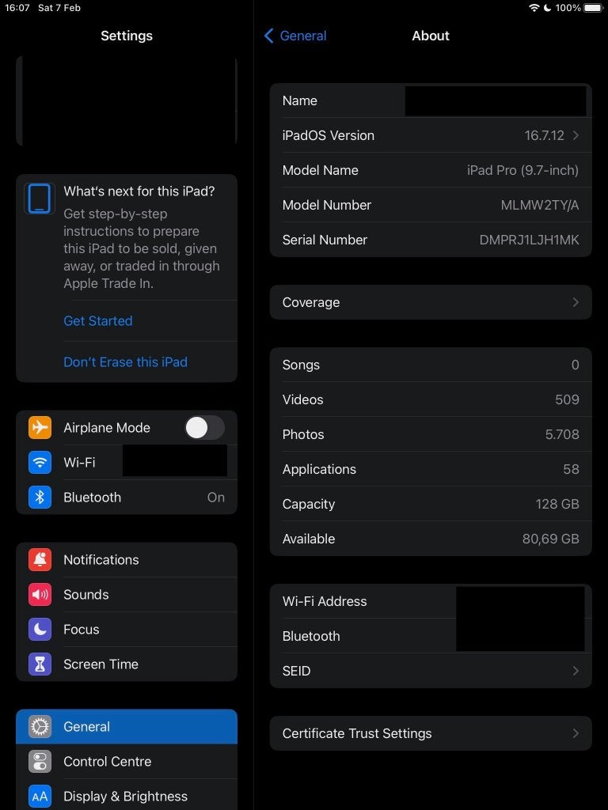Tap the date Sat 7 Feb
The image size is (608, 810).
[x=59, y=8]
